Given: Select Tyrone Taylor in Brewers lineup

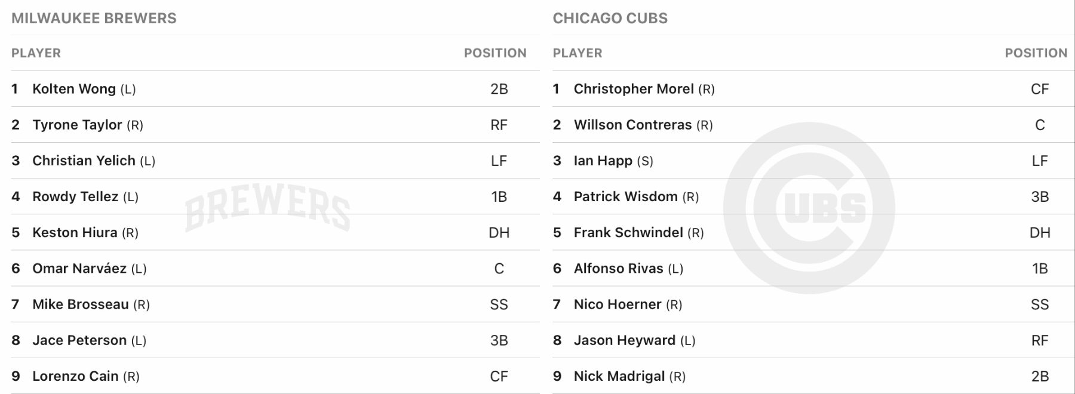Looking at the screenshot, I should coord(77,125).
